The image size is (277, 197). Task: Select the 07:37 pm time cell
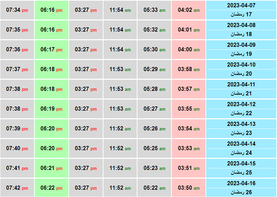pyautogui.click(x=17, y=69)
